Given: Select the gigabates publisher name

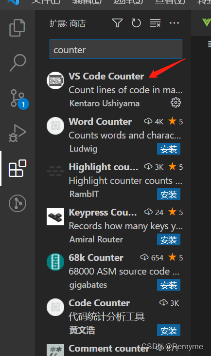Looking at the screenshot, I should pos(88,285).
